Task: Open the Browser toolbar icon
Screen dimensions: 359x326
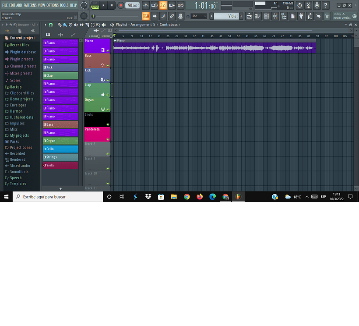Action: coord(284,16)
